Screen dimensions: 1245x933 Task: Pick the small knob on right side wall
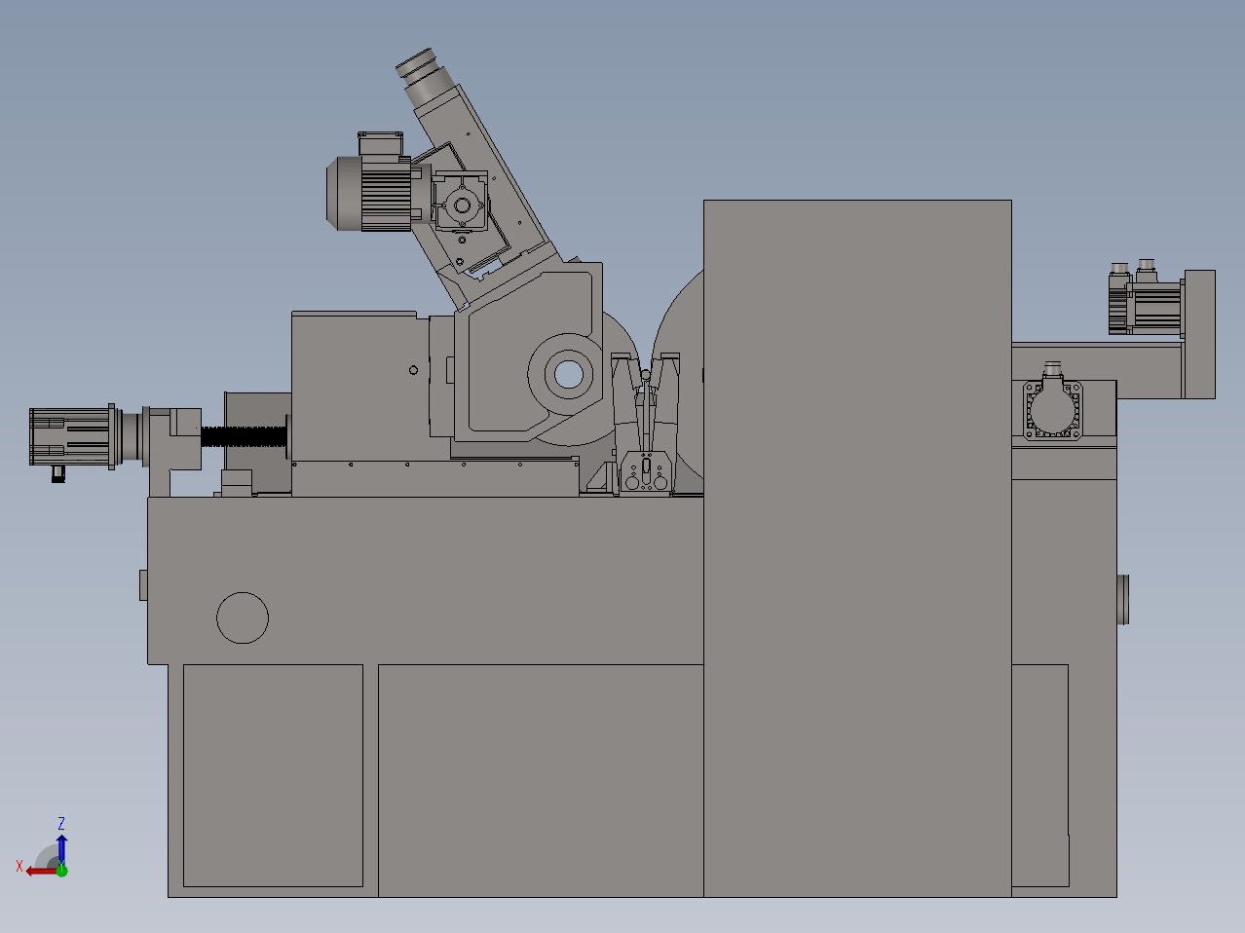(x=1123, y=599)
